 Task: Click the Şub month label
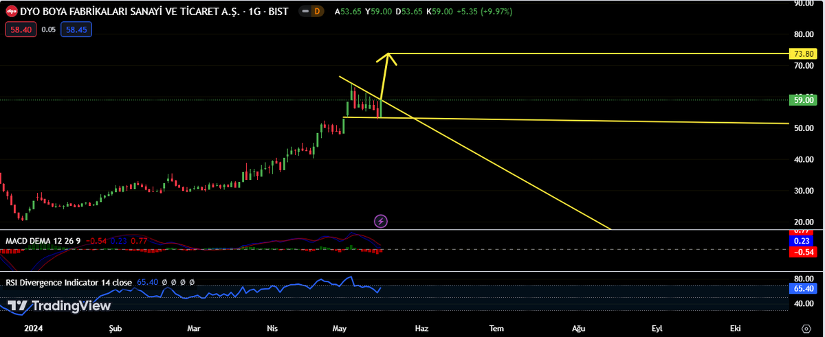(x=114, y=329)
